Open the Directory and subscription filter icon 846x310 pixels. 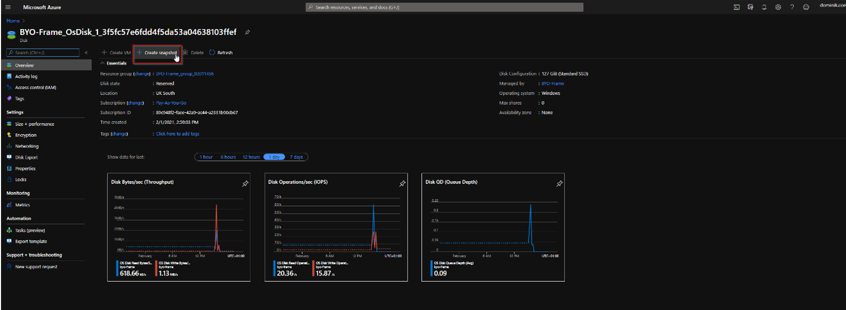click(750, 7)
